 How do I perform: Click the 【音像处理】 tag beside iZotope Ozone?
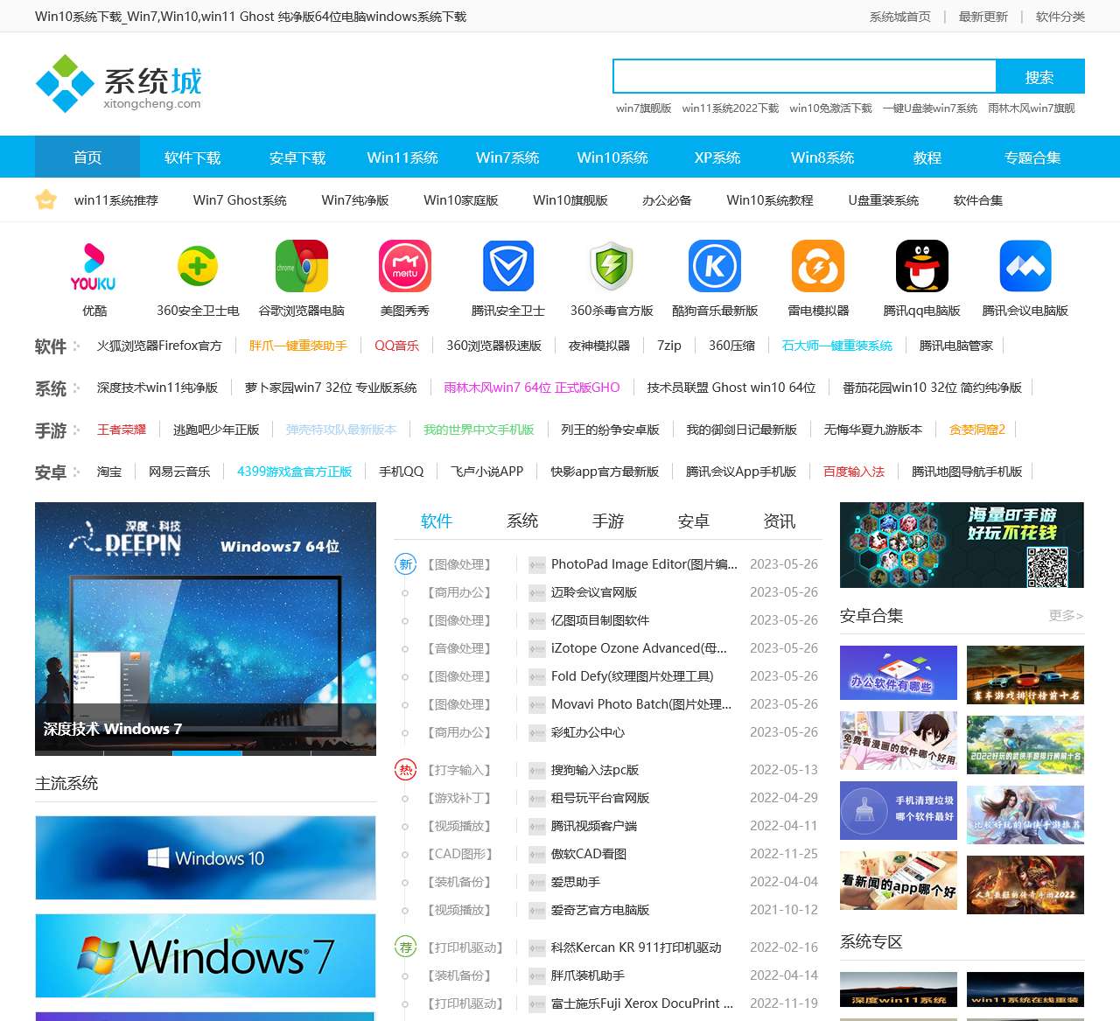459,649
